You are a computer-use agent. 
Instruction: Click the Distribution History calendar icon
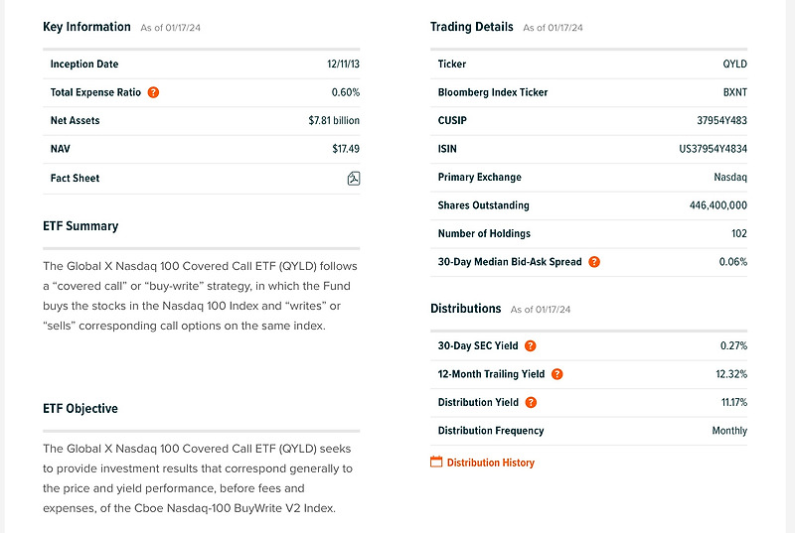pyautogui.click(x=436, y=462)
